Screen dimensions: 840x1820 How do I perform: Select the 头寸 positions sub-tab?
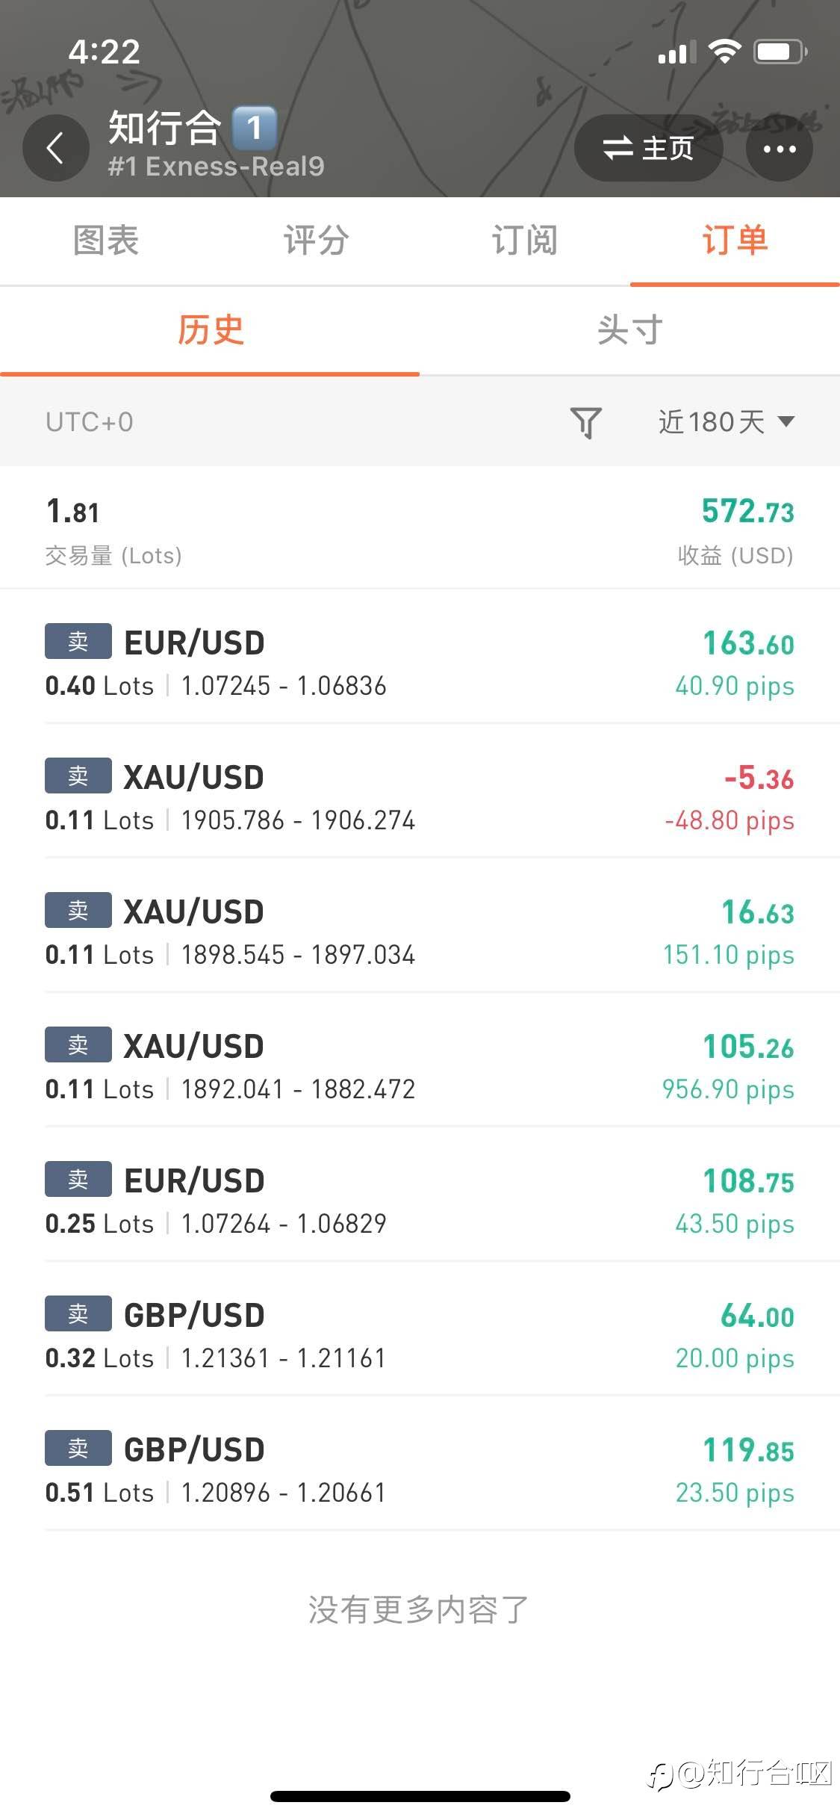[x=629, y=330]
